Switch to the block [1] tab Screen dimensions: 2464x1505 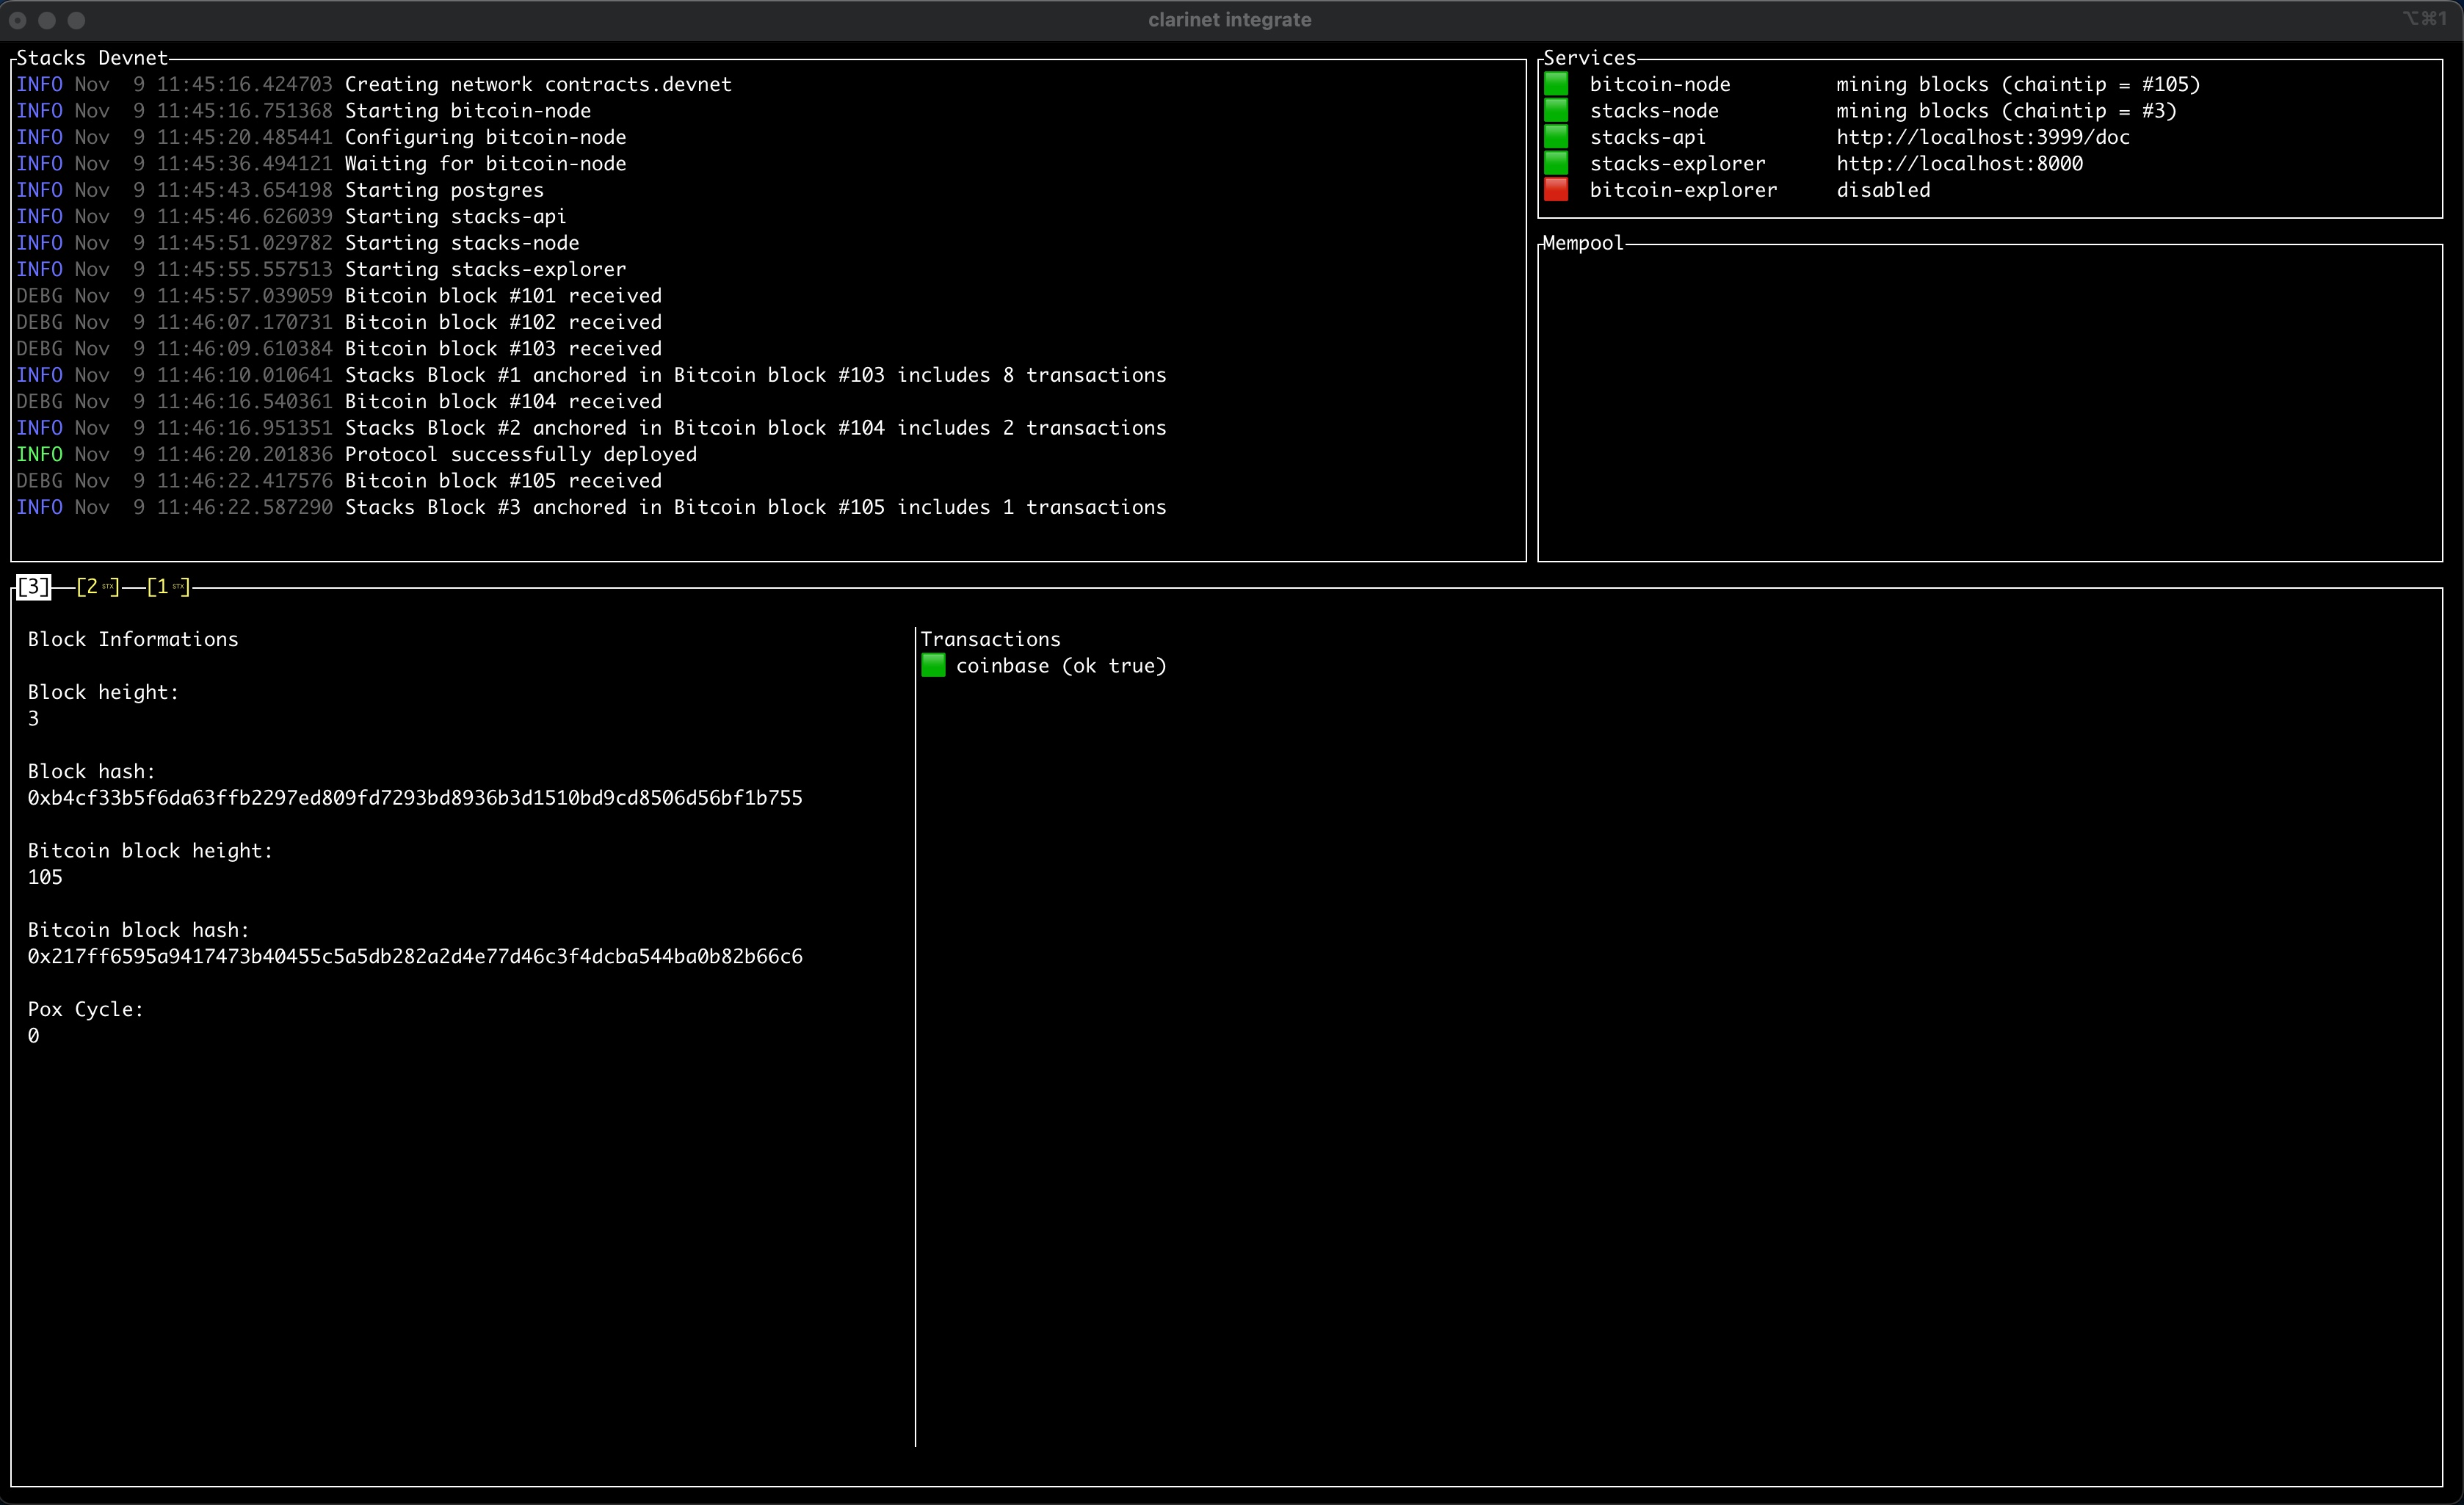pyautogui.click(x=167, y=587)
